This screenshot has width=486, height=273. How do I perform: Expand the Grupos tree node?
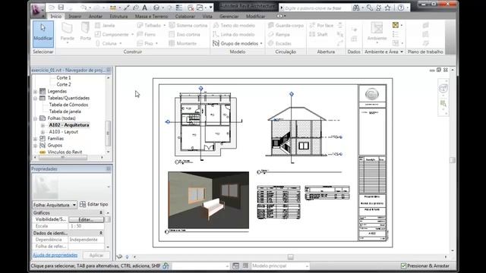point(36,146)
